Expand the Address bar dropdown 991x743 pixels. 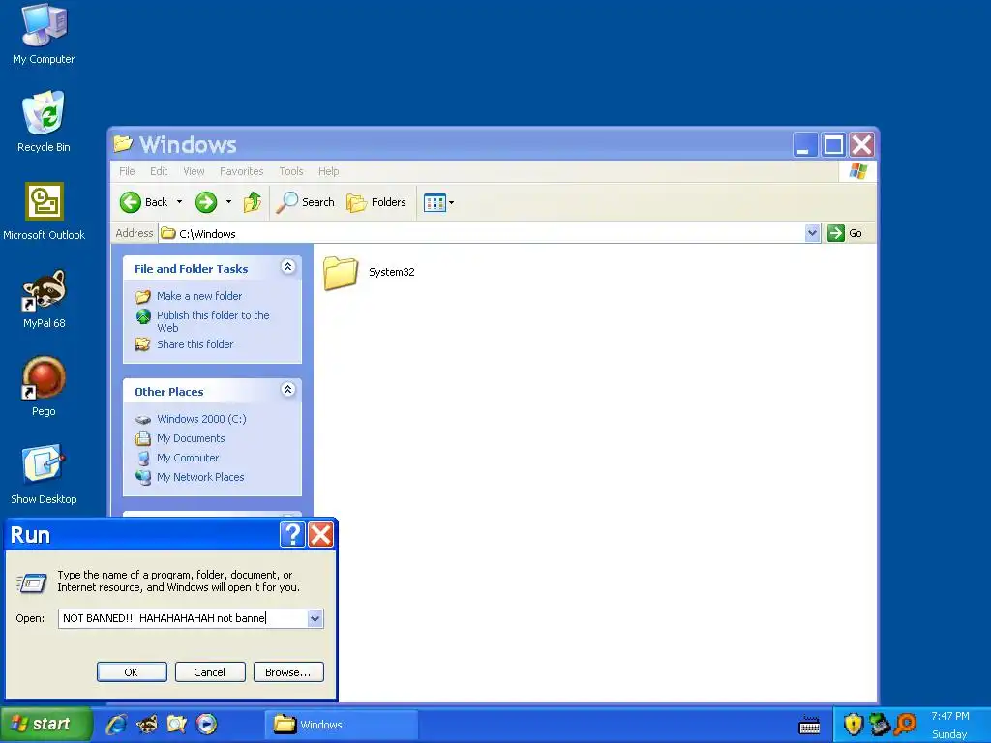click(x=812, y=233)
